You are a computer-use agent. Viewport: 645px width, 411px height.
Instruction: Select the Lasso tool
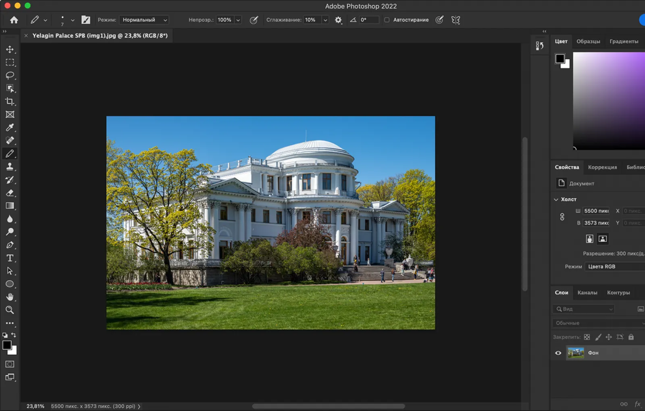(x=10, y=75)
